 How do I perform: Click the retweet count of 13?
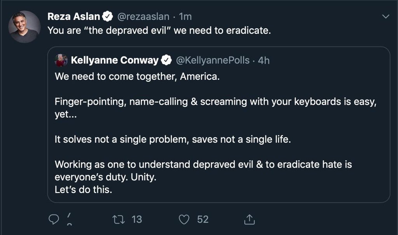point(137,219)
